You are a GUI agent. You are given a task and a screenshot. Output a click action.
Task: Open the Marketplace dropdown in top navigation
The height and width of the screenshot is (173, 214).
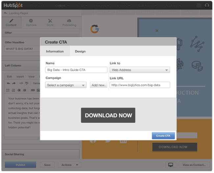click(x=147, y=6)
